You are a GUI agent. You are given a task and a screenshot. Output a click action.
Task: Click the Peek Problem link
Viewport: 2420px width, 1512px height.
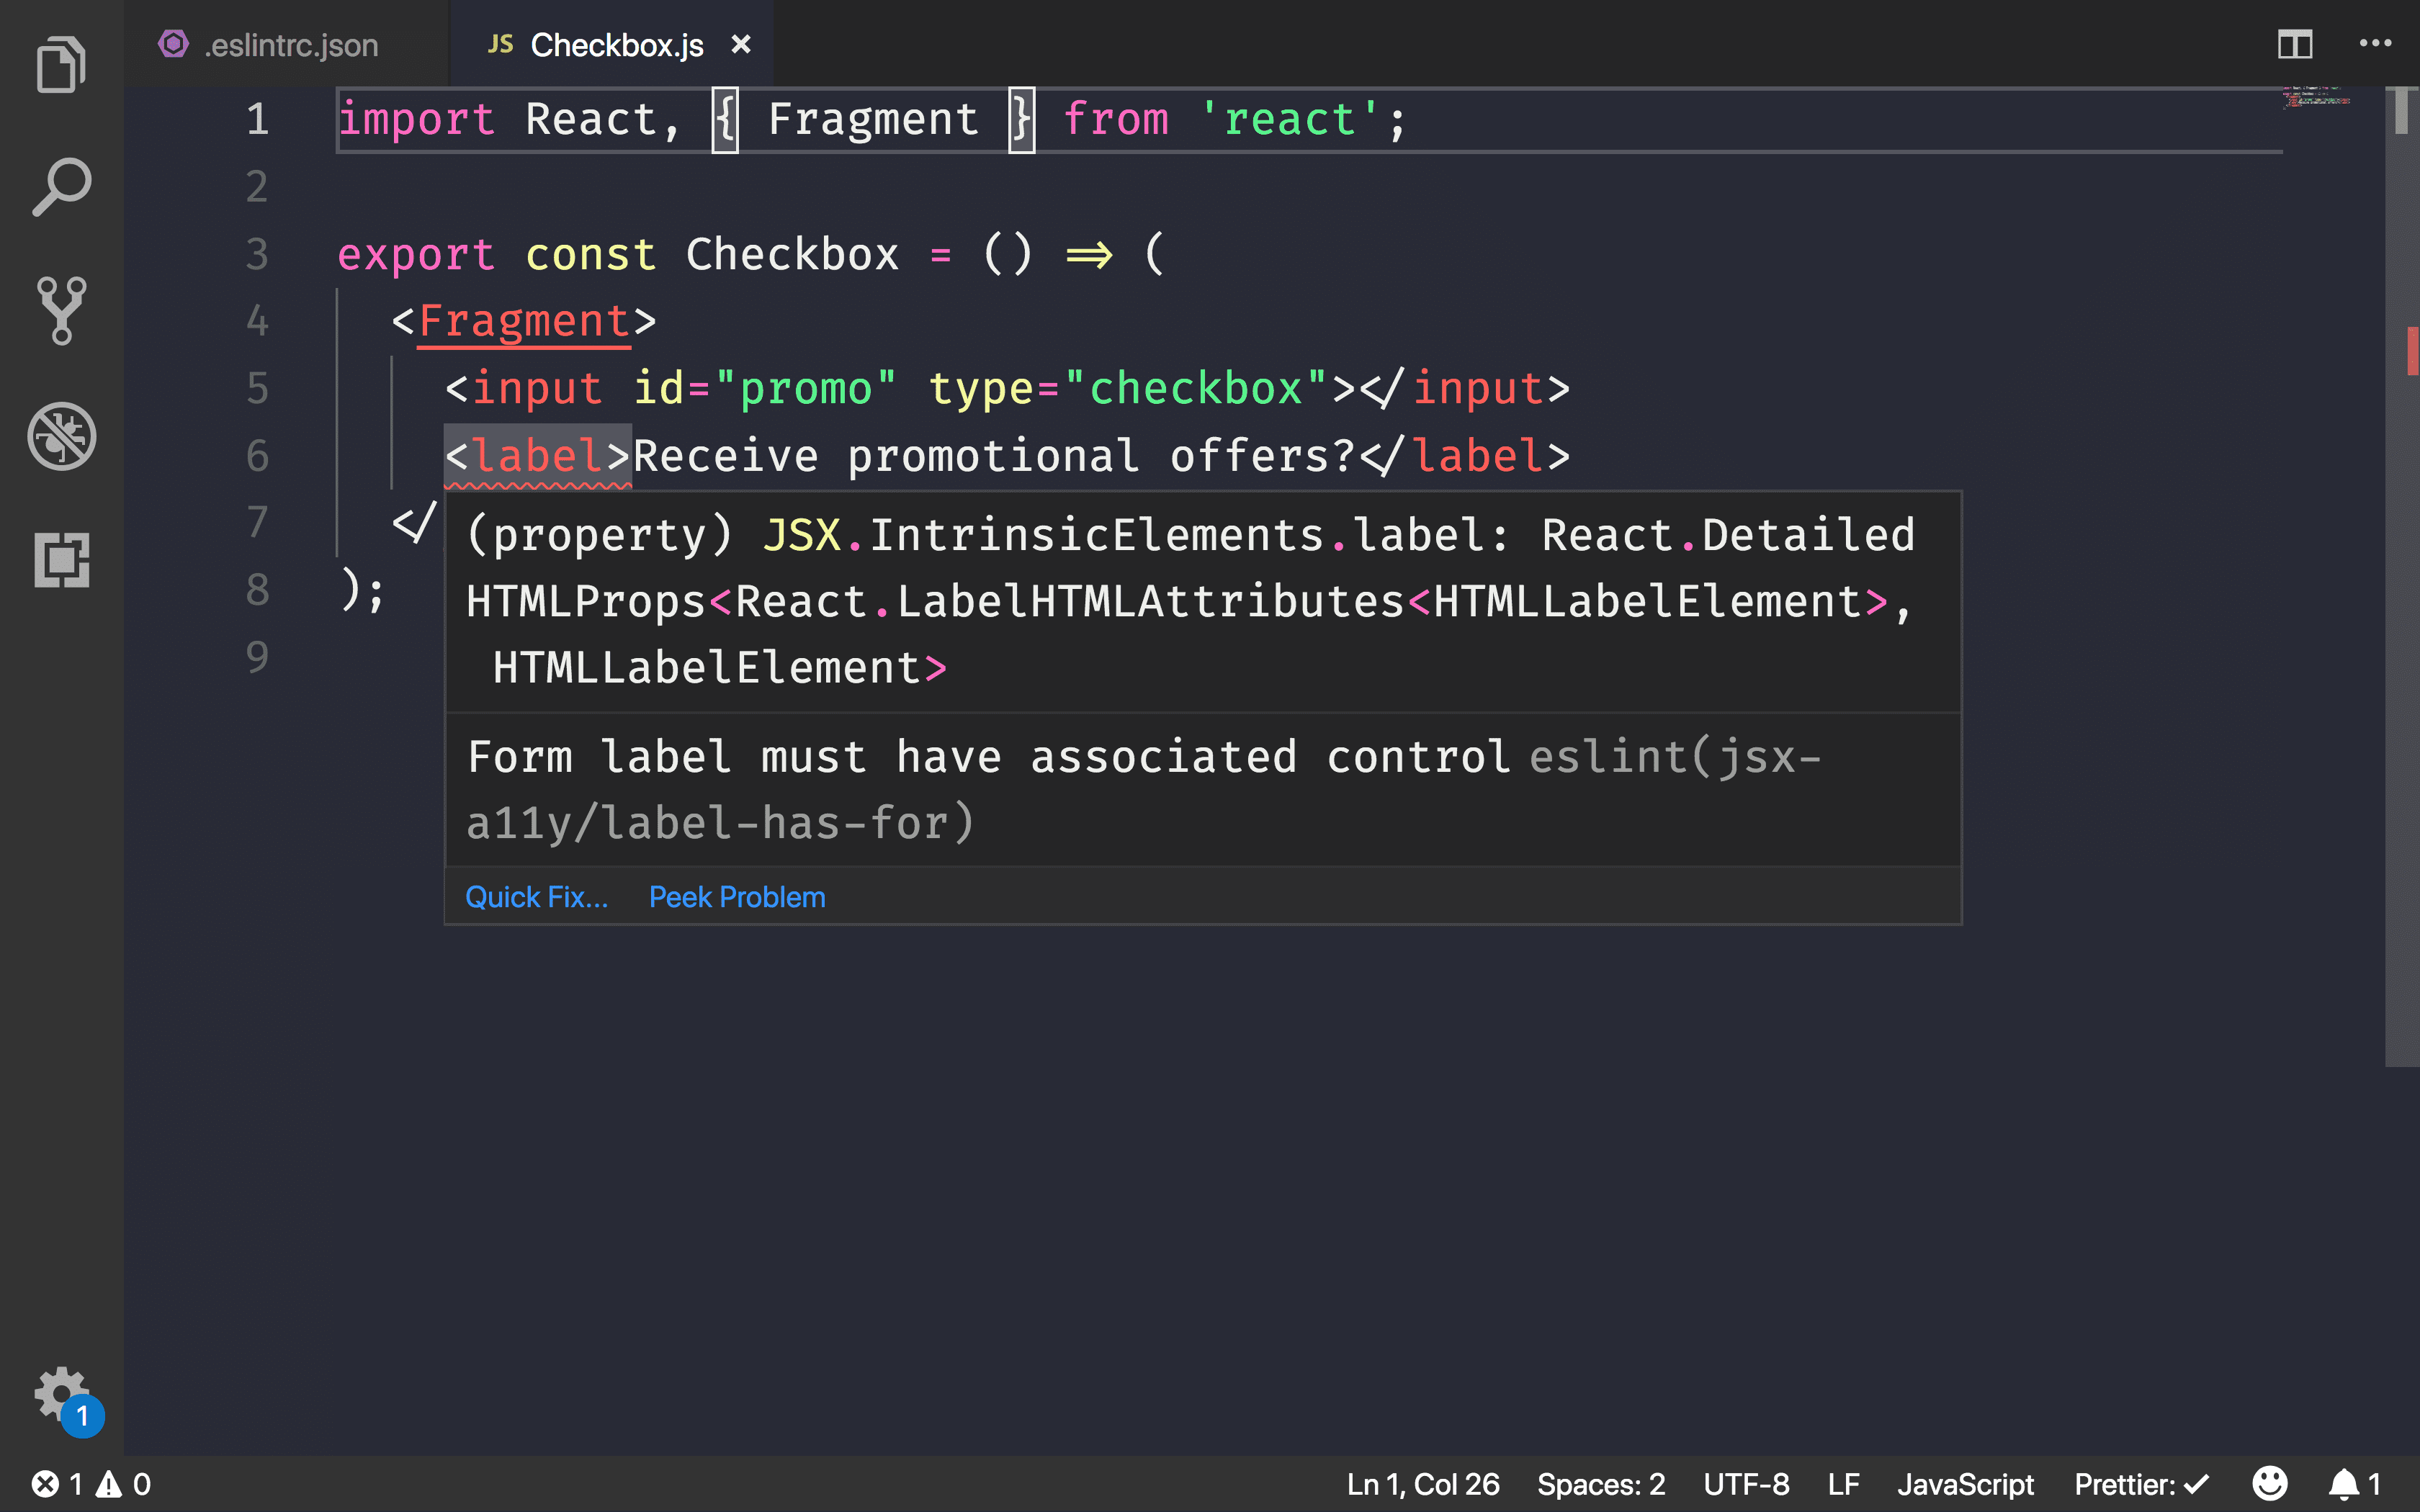737,897
